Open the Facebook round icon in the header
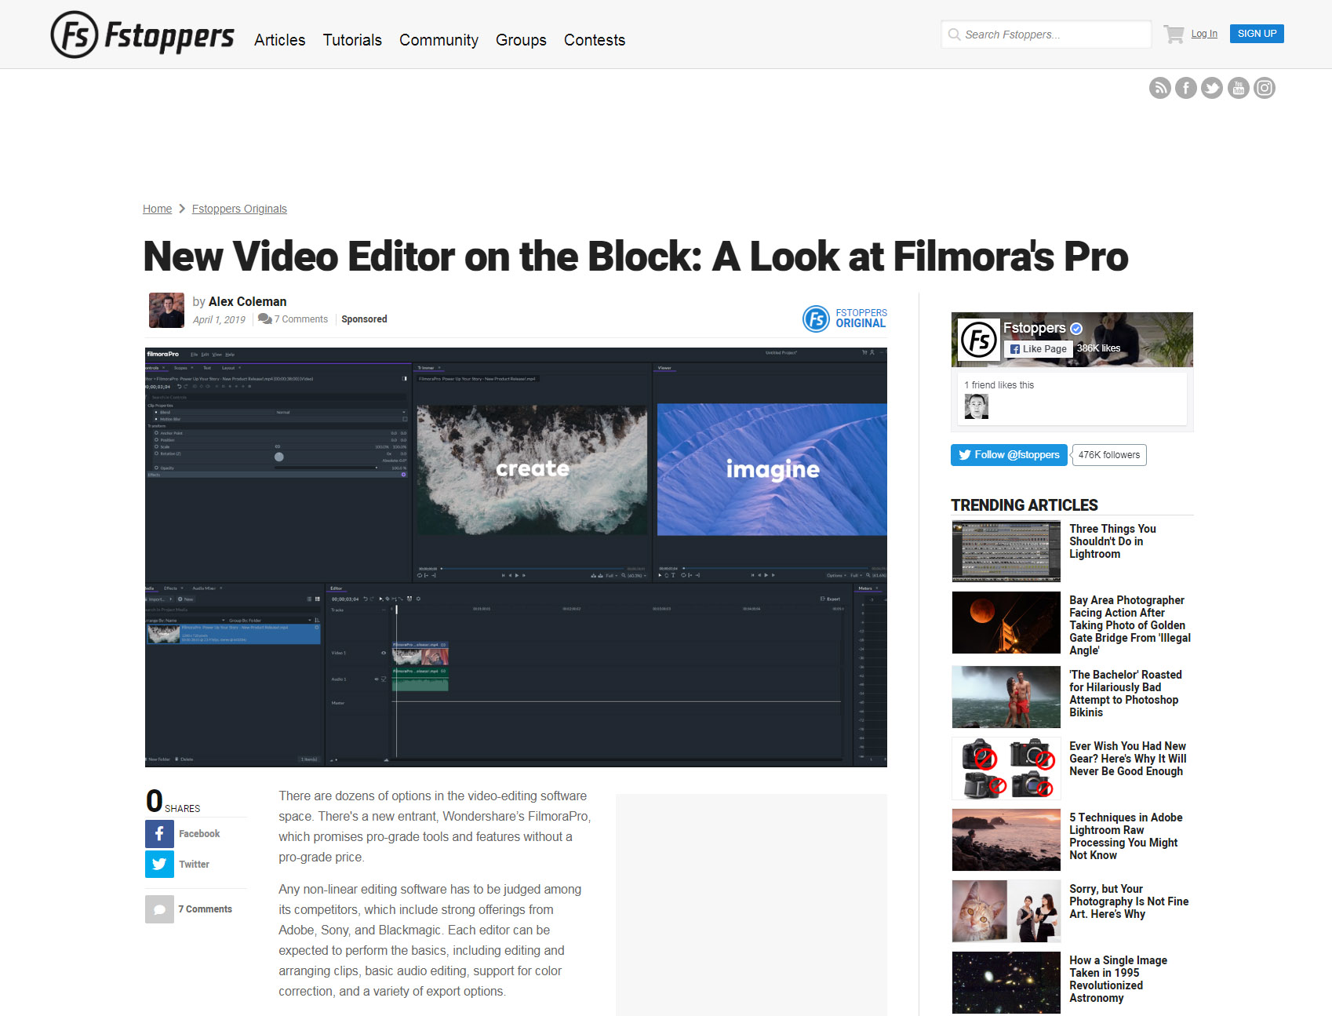Image resolution: width=1332 pixels, height=1016 pixels. point(1185,88)
